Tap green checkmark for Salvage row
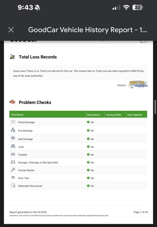 (x=88, y=162)
